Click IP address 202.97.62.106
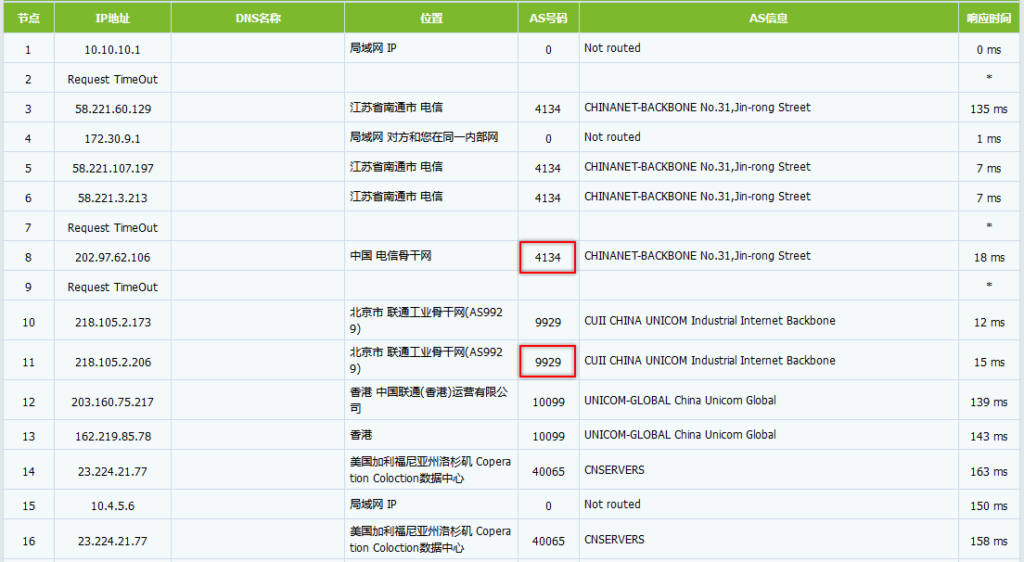The width and height of the screenshot is (1024, 562). pos(112,257)
